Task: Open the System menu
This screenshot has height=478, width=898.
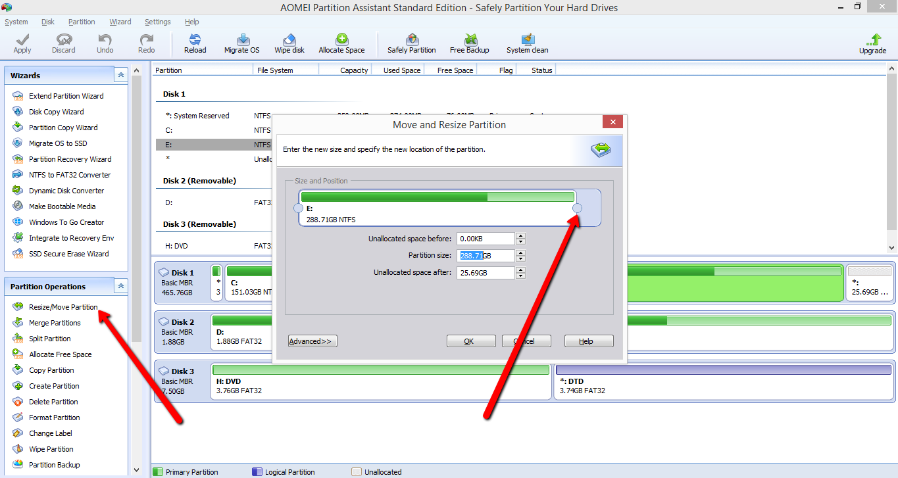Action: coord(16,22)
